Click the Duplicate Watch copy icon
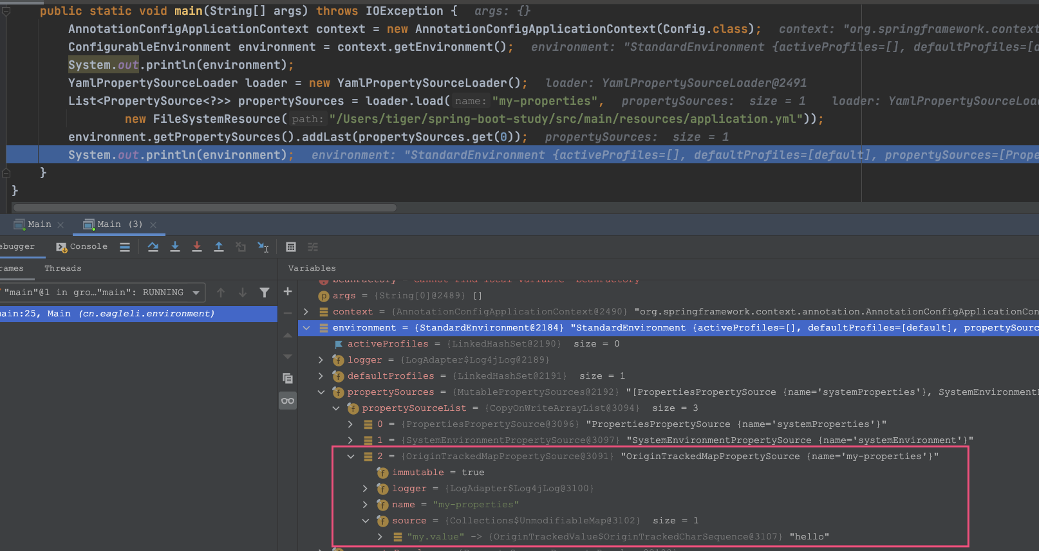1039x551 pixels. tap(288, 379)
